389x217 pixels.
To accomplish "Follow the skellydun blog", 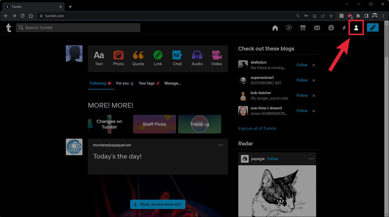I will coord(302,65).
